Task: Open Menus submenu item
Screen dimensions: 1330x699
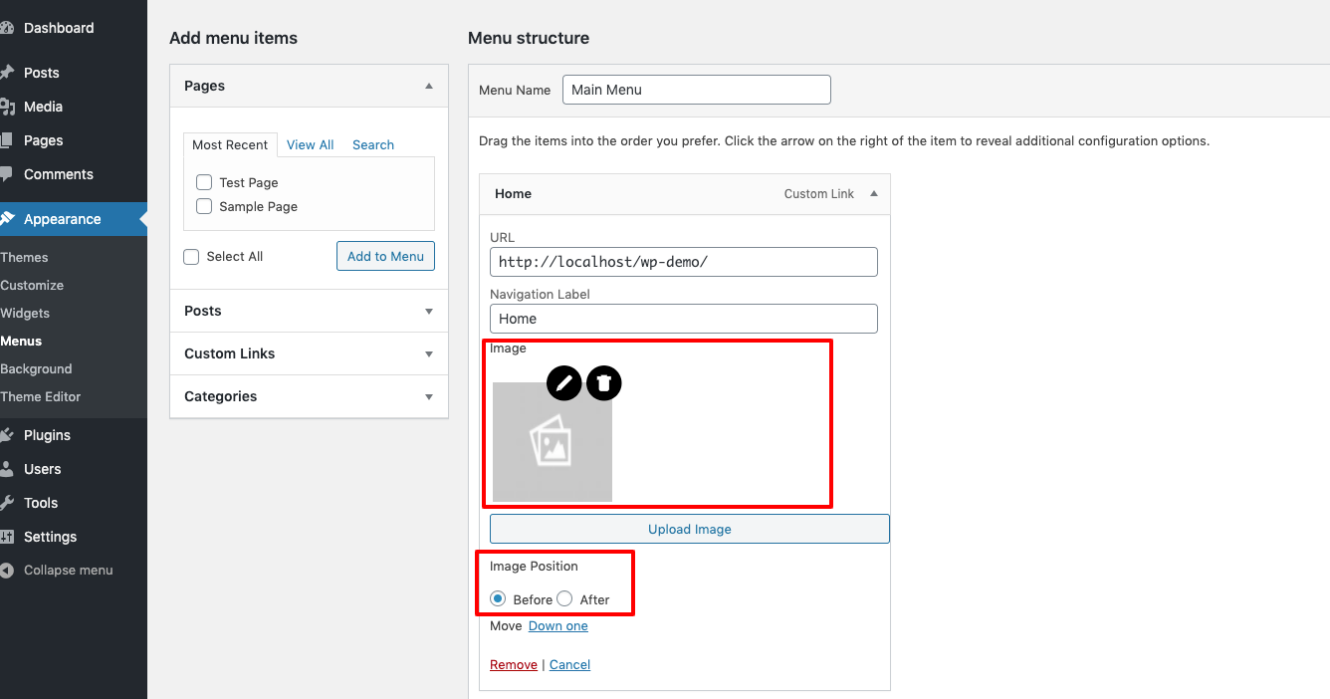Action: [21, 341]
